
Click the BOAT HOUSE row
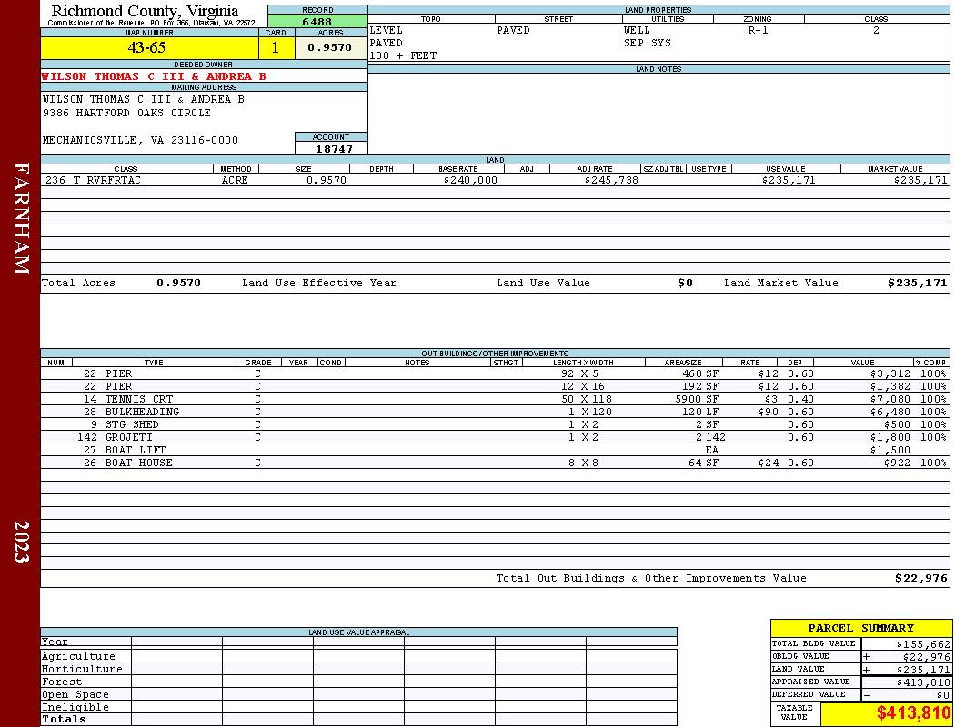495,463
